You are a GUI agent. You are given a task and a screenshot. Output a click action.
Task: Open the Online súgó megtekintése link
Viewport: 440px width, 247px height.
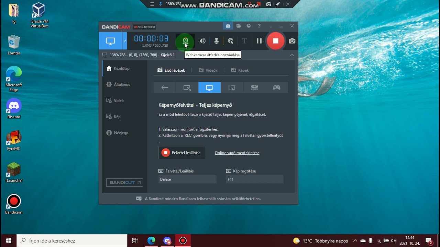click(x=237, y=153)
